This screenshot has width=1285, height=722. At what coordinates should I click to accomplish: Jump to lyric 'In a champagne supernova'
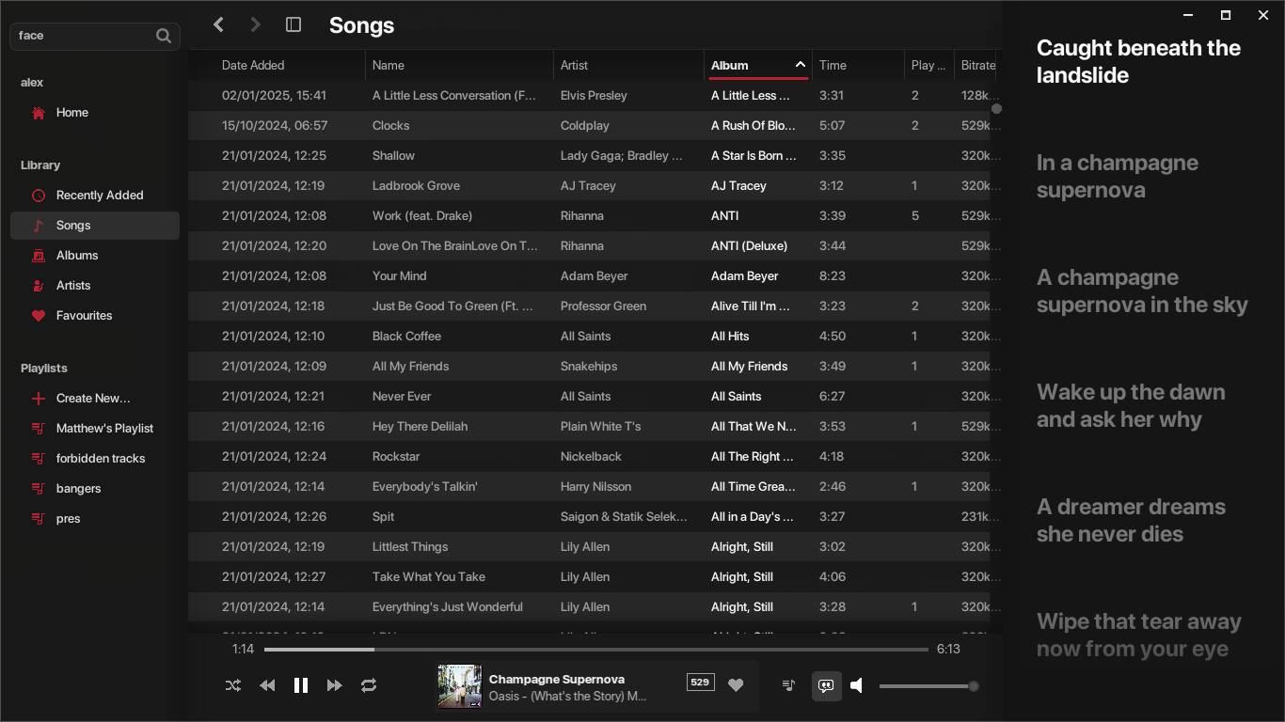(x=1117, y=177)
